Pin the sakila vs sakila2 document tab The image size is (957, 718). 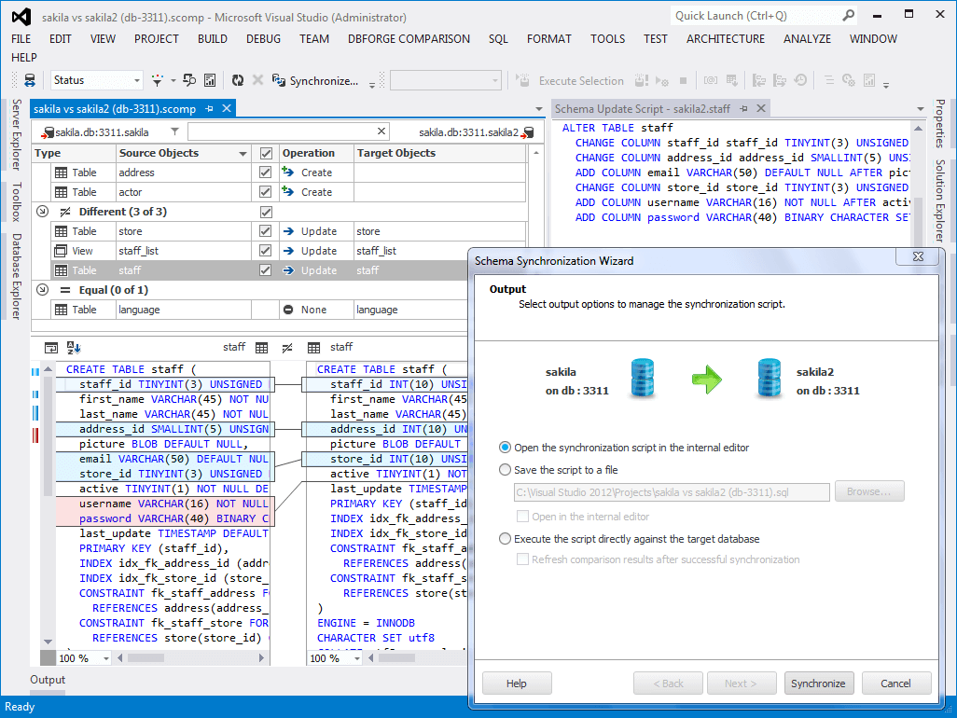tap(209, 108)
